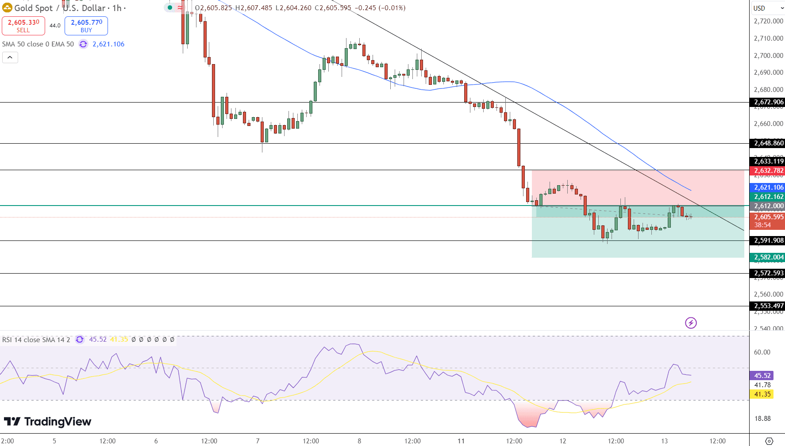
Task: Click the green 2,612.162 price label
Action: point(768,197)
